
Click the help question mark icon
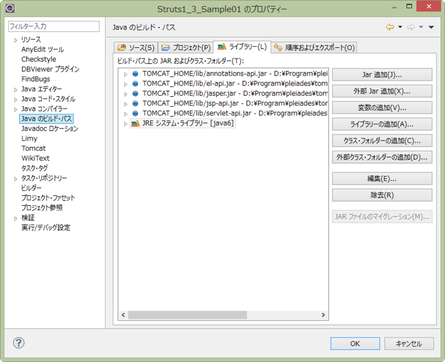[x=19, y=343]
